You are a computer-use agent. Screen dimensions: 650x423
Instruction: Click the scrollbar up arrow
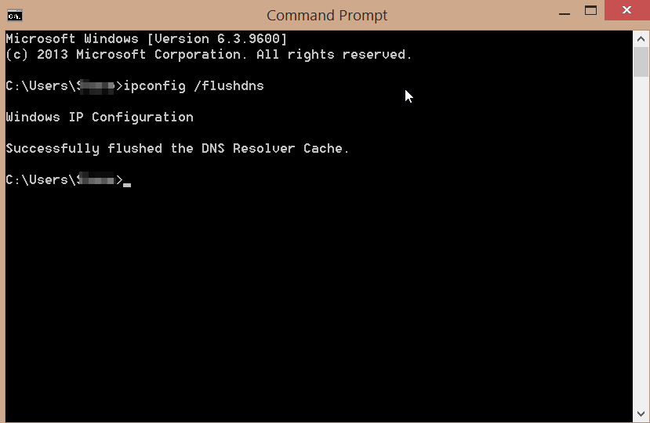(x=641, y=39)
